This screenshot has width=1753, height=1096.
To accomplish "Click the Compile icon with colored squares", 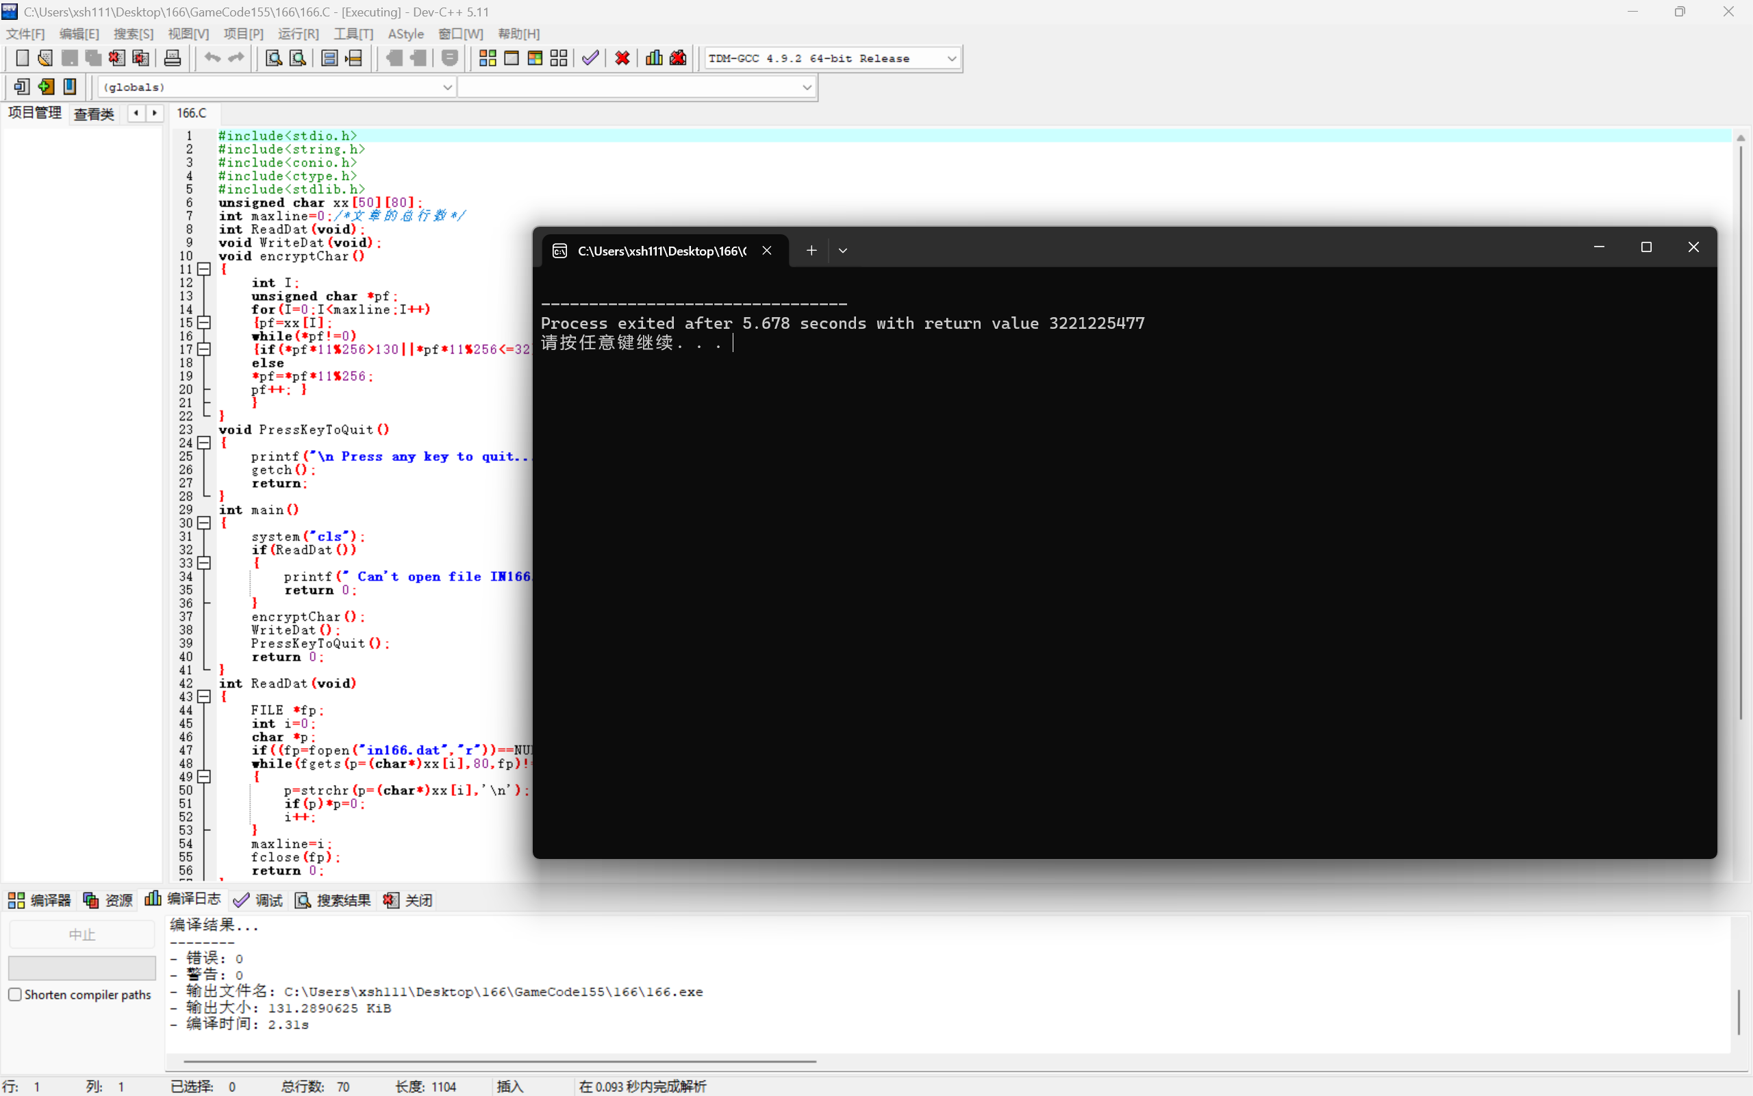I will pyautogui.click(x=488, y=58).
